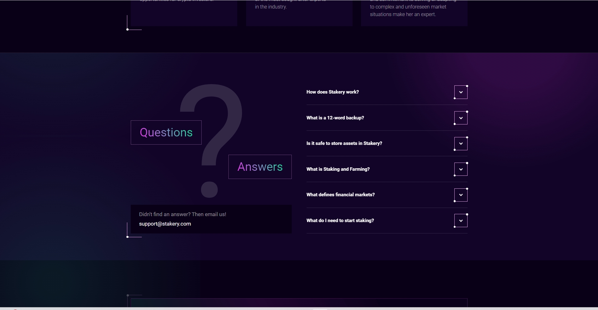This screenshot has height=310, width=598.
Task: Expand chevron next to 'What is Staking and Farming?'
Action: 461,169
